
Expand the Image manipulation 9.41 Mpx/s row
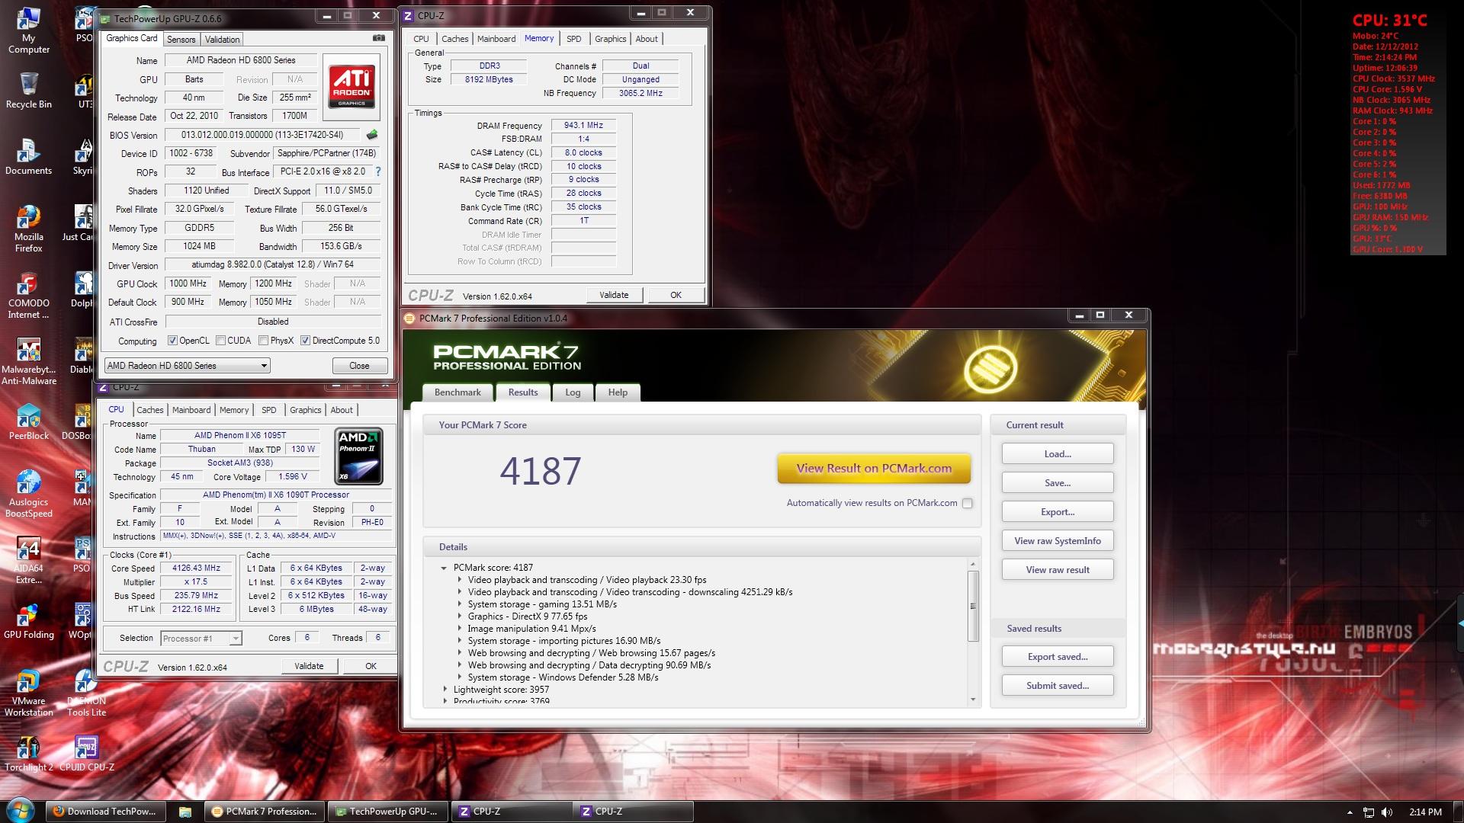tap(460, 629)
